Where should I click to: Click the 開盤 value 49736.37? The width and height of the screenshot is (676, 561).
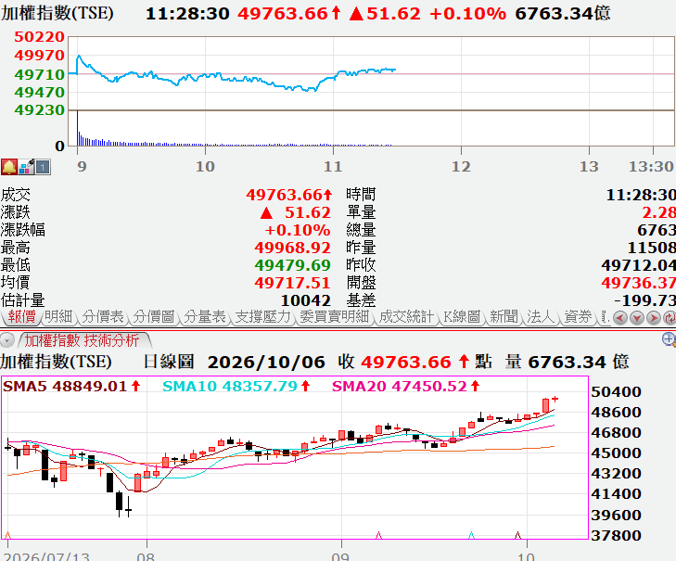[x=639, y=283]
